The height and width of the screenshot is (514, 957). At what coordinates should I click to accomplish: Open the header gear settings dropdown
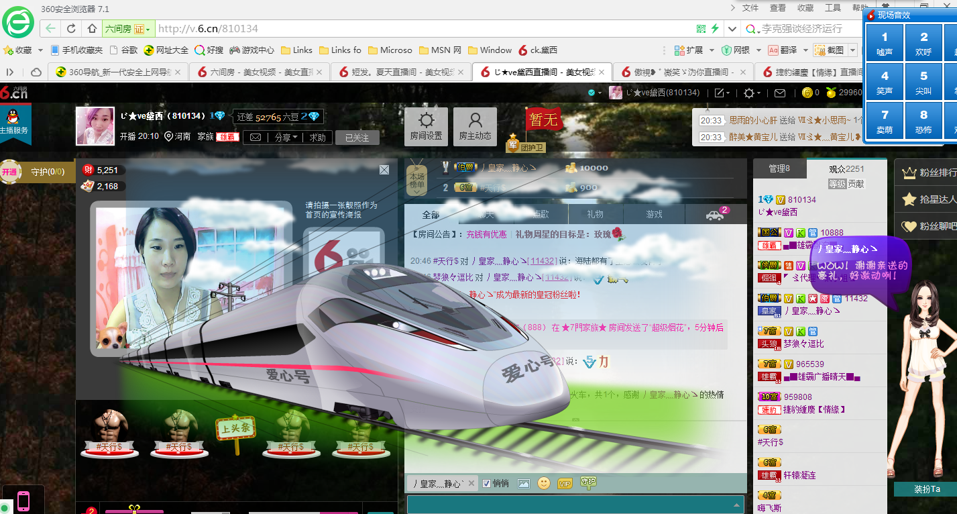click(752, 93)
